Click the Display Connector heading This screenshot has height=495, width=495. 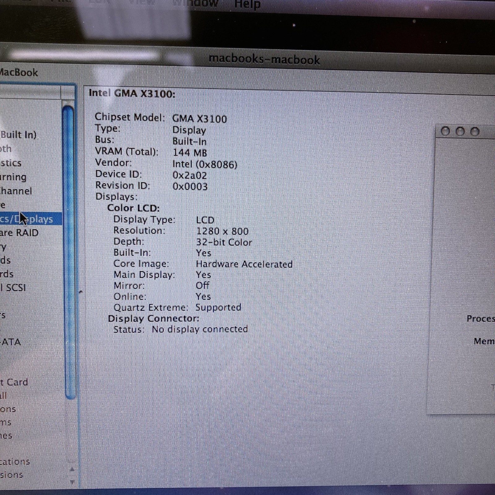click(153, 319)
